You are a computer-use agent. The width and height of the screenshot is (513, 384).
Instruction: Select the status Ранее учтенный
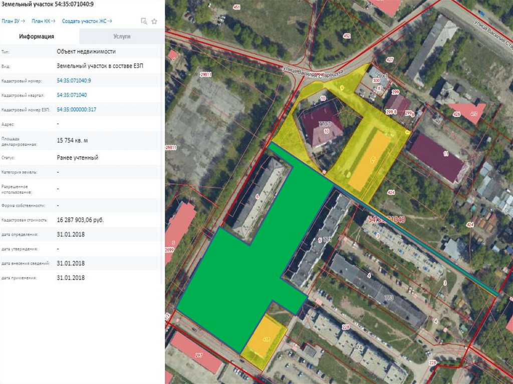[x=78, y=158]
